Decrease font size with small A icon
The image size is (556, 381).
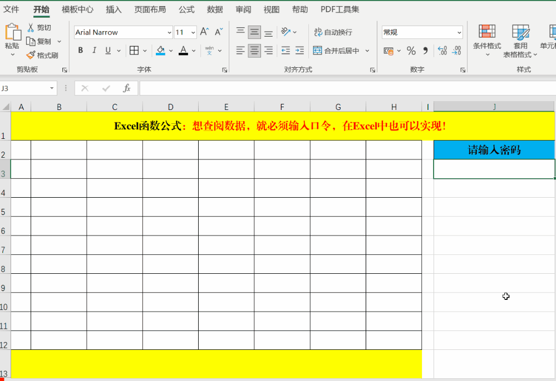click(x=219, y=32)
